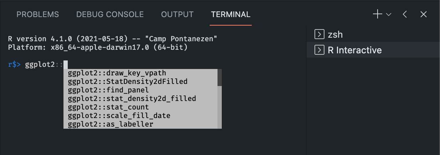Pick ggplot2::find_panel from completion list
Viewport: 440px width, 155px height.
[140, 90]
